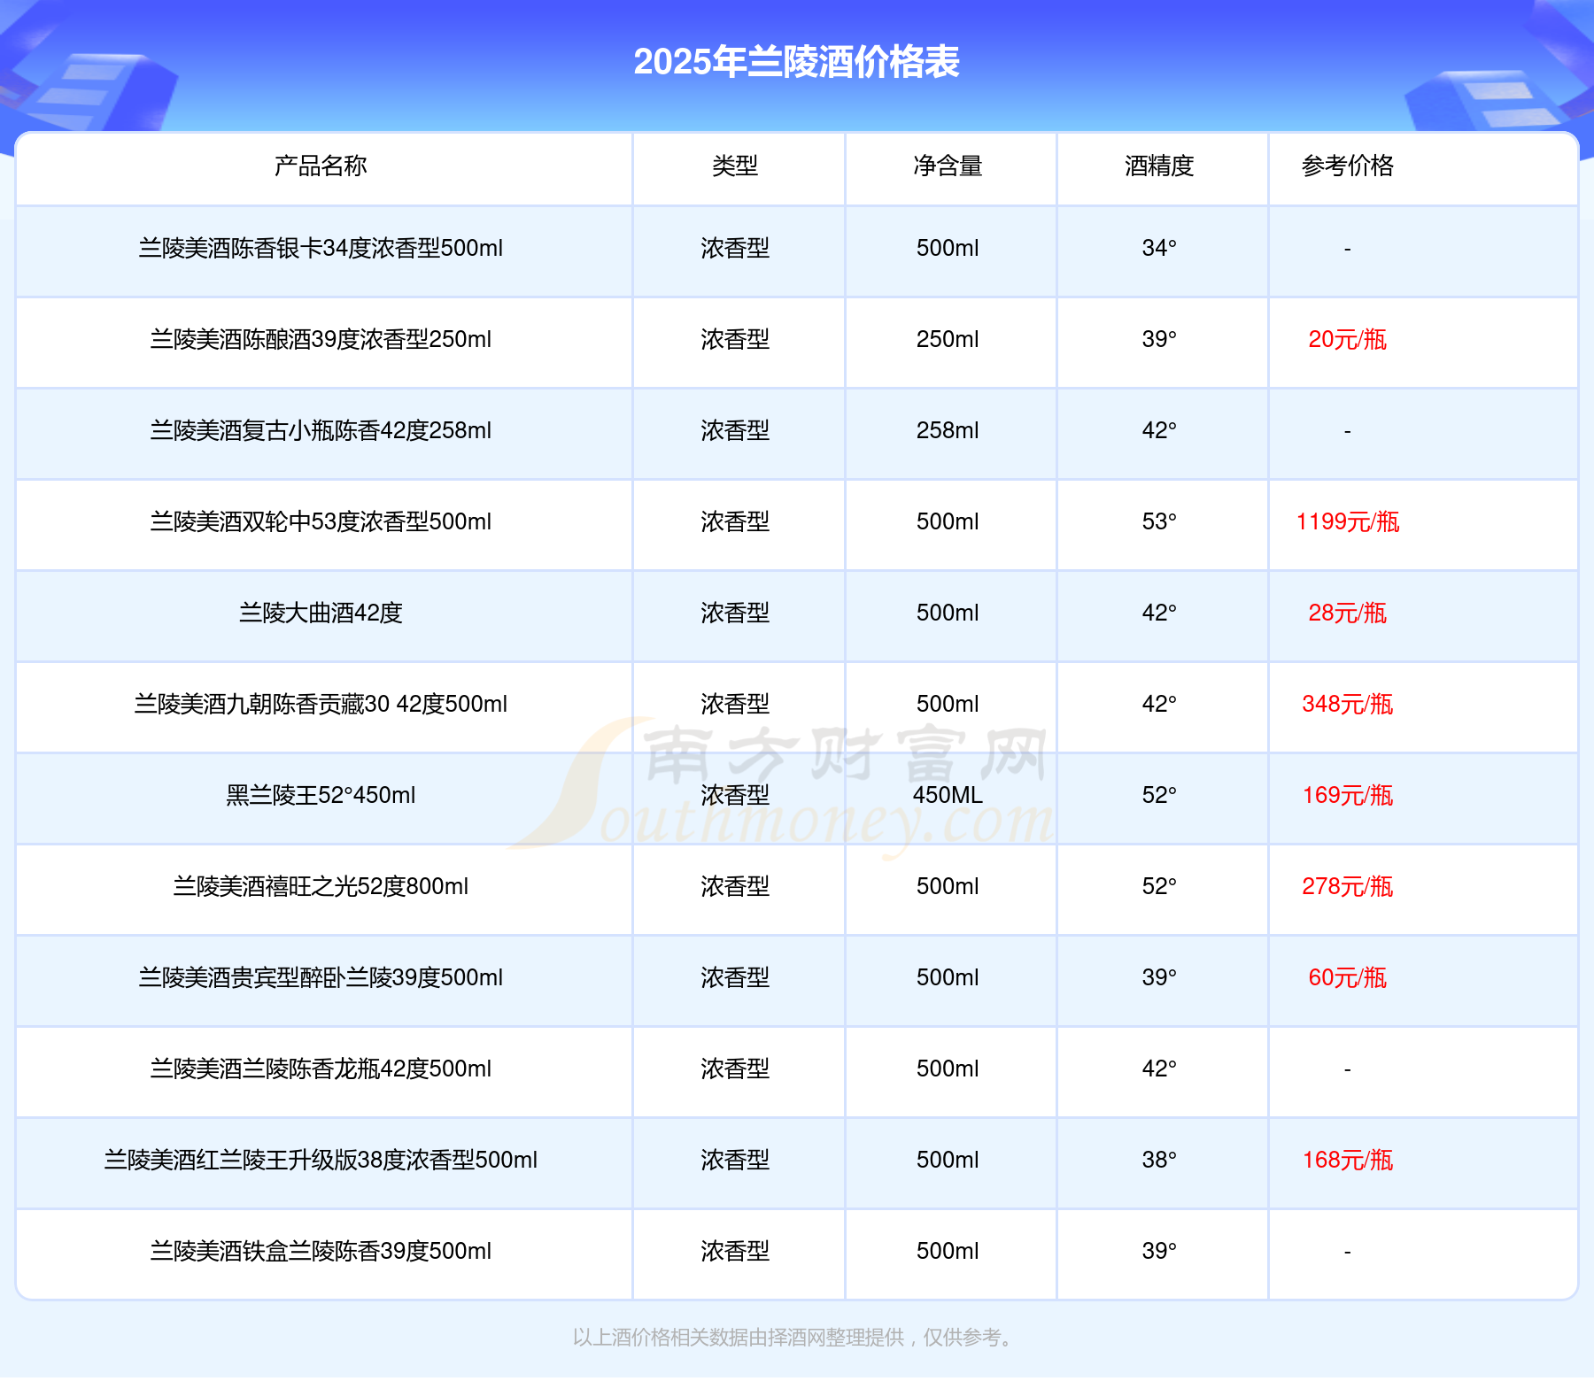The width and height of the screenshot is (1594, 1381).
Task: Click the 产品名称 column header
Action: coord(321,166)
